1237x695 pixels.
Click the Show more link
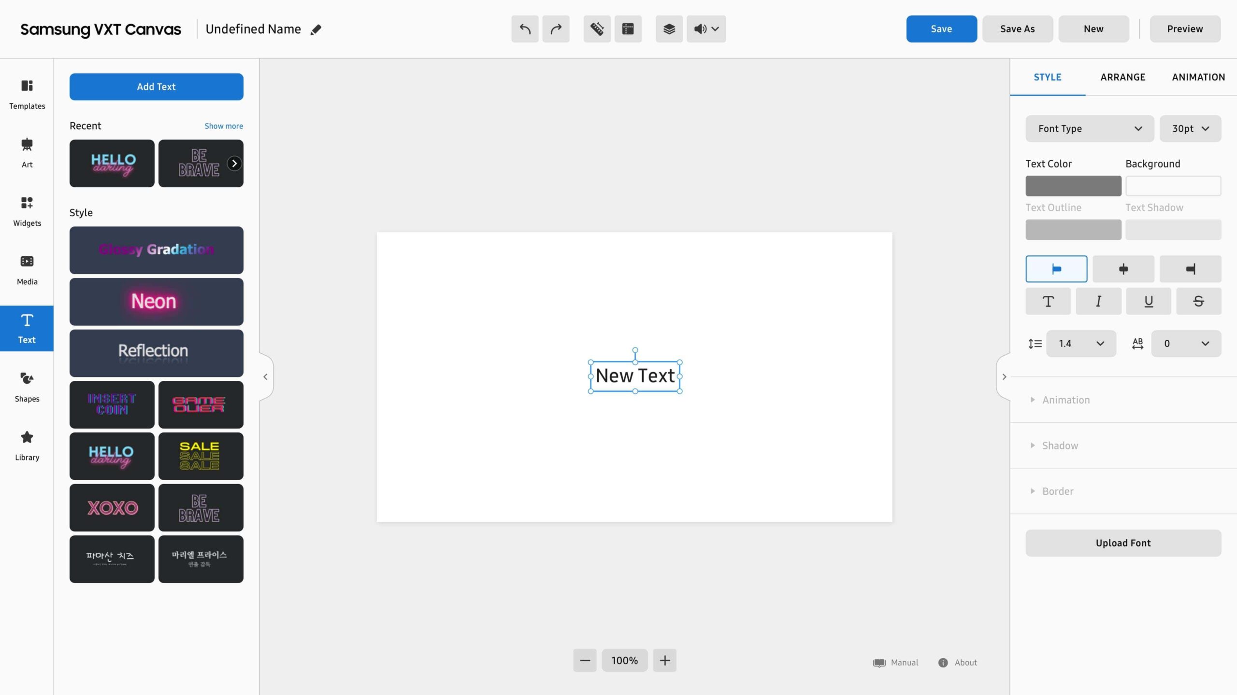[x=224, y=126]
